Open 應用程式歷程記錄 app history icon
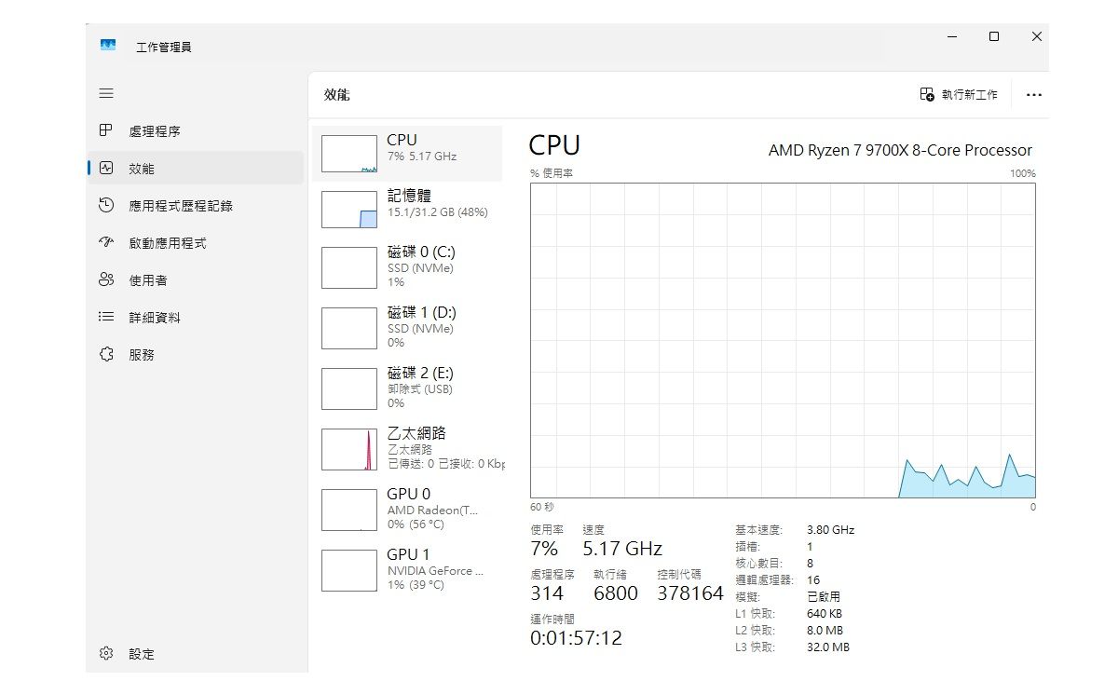Image resolution: width=1118 pixels, height=681 pixels. [x=106, y=206]
